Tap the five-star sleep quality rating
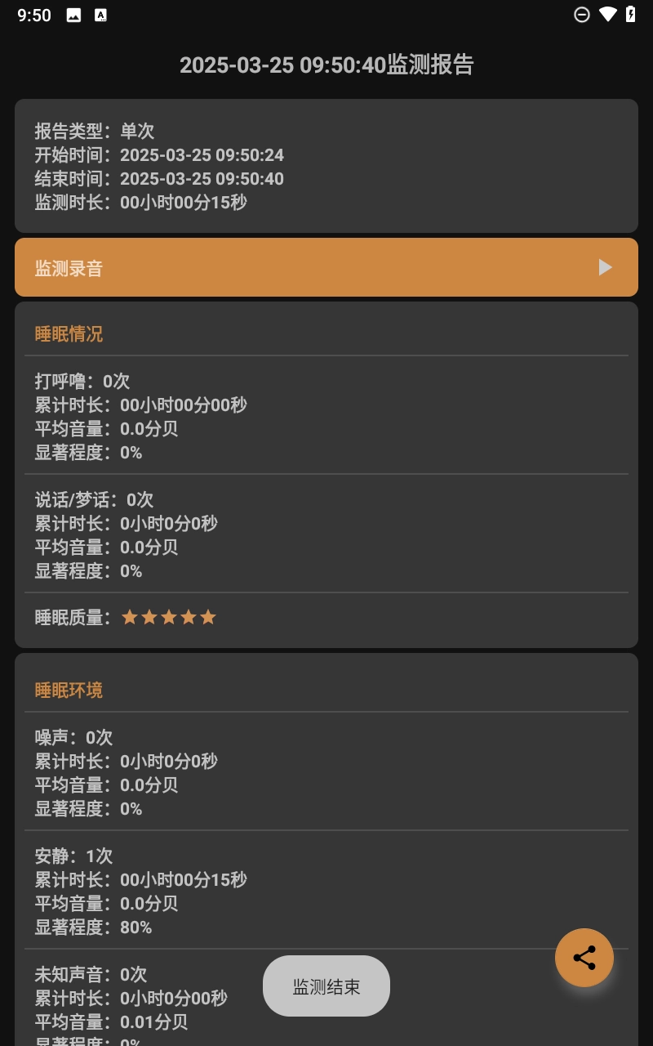653x1046 pixels. [168, 617]
